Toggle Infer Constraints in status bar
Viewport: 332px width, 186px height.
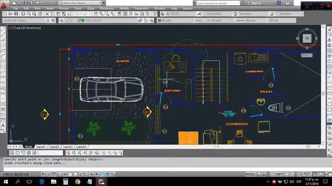[43, 174]
